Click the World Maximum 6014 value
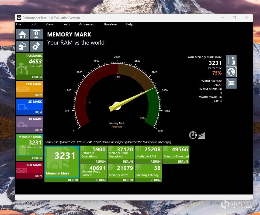The image size is (260, 215). coord(218,101)
